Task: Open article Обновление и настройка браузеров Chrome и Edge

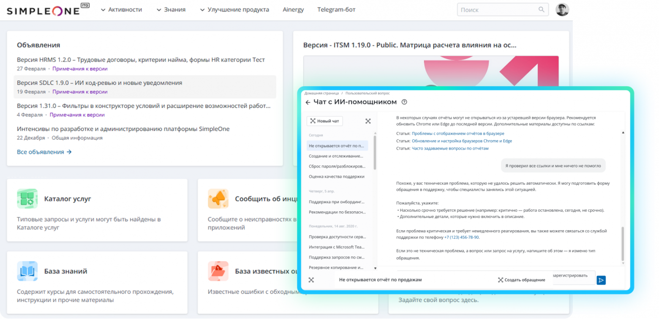Action: tap(462, 141)
